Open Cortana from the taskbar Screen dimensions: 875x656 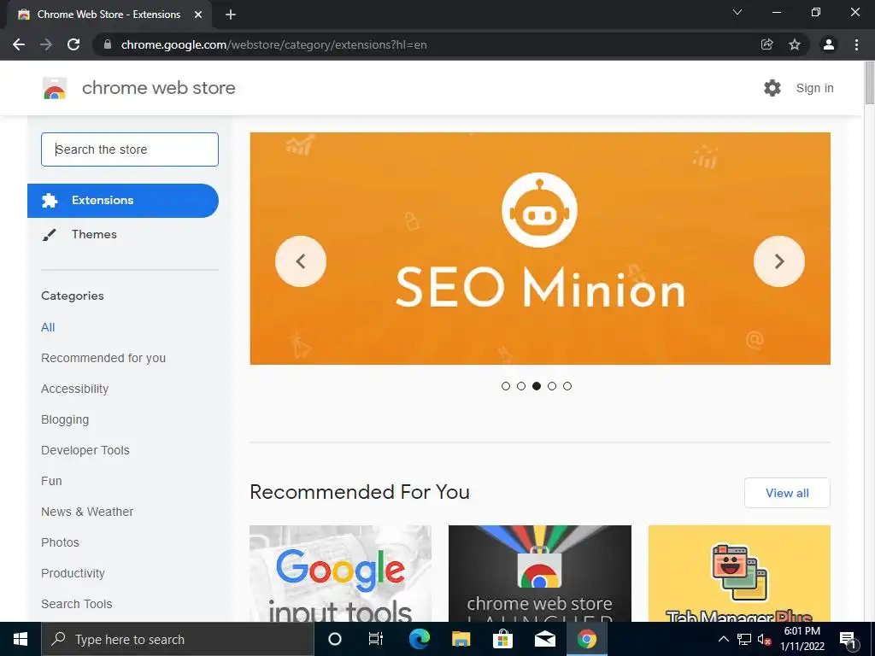335,639
